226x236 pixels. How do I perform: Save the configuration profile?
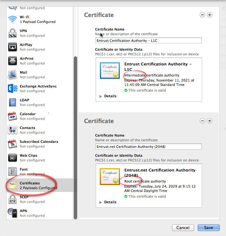[x=209, y=228]
